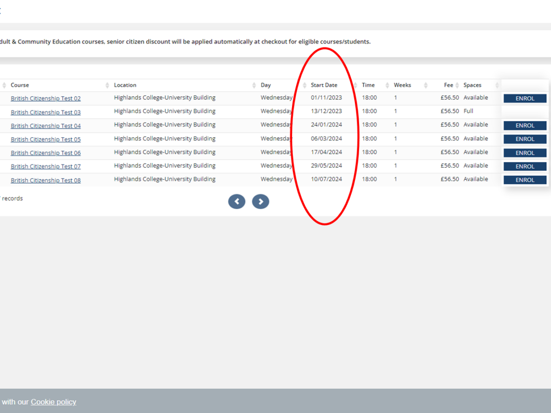Open British Citizenship Test 03 course link
This screenshot has height=413, width=551.
46,112
